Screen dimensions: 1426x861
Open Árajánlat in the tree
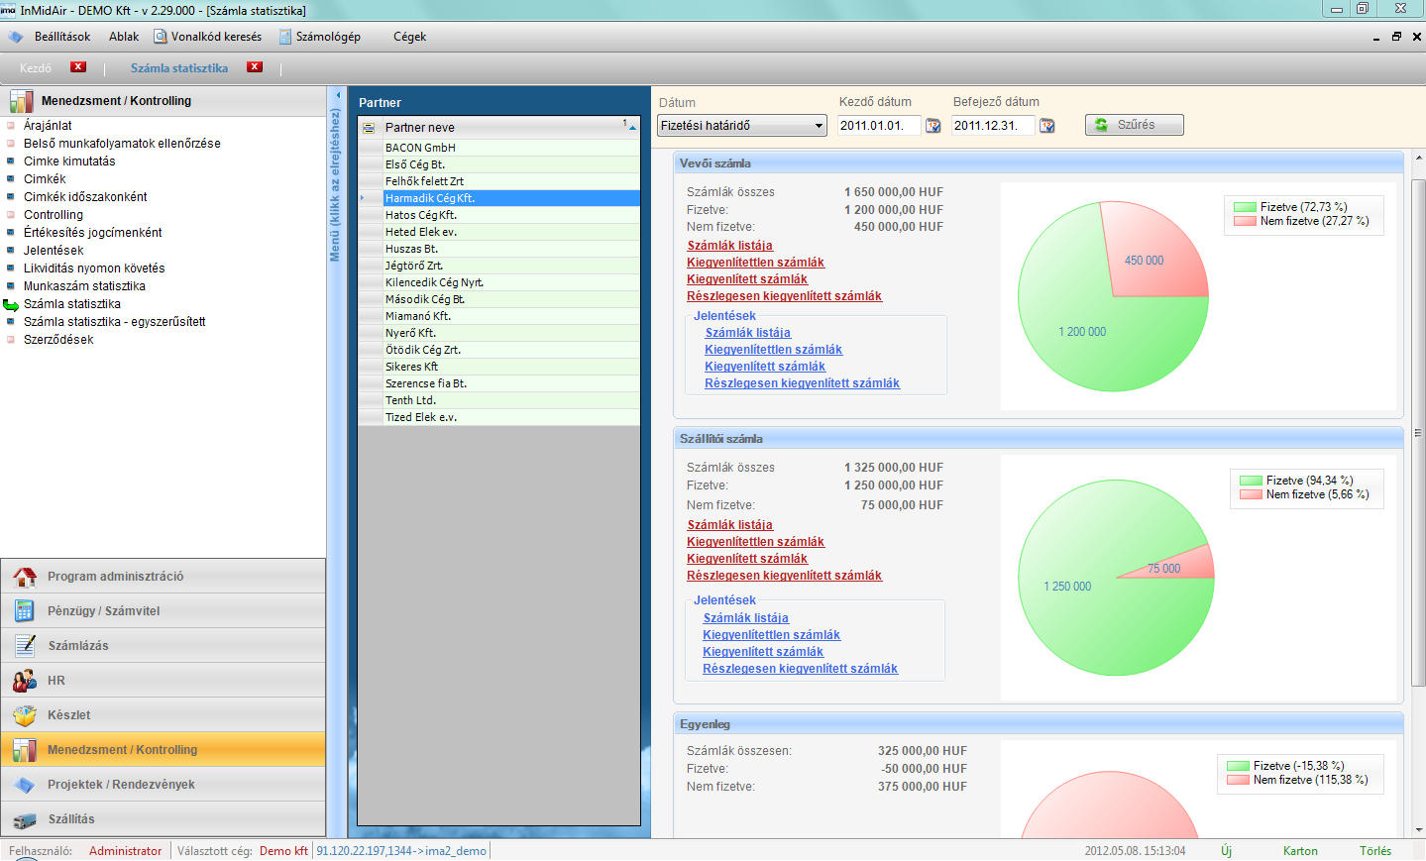[48, 126]
